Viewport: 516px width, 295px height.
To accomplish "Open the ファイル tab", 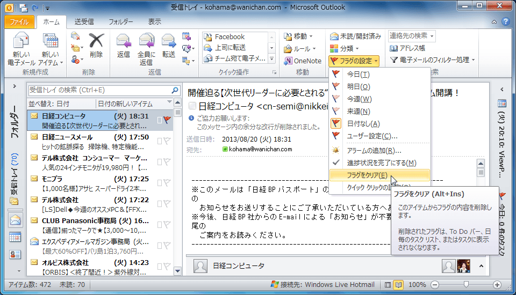I will pos(19,21).
